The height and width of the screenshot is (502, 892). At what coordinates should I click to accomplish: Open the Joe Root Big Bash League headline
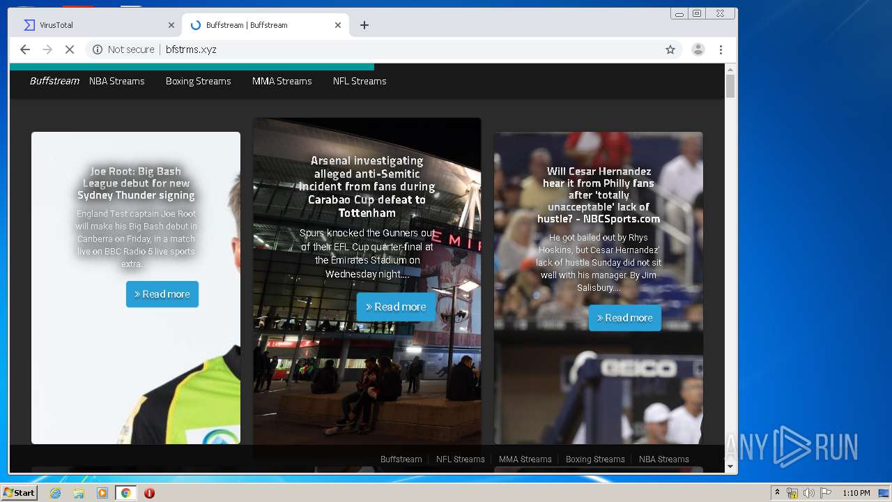point(136,183)
